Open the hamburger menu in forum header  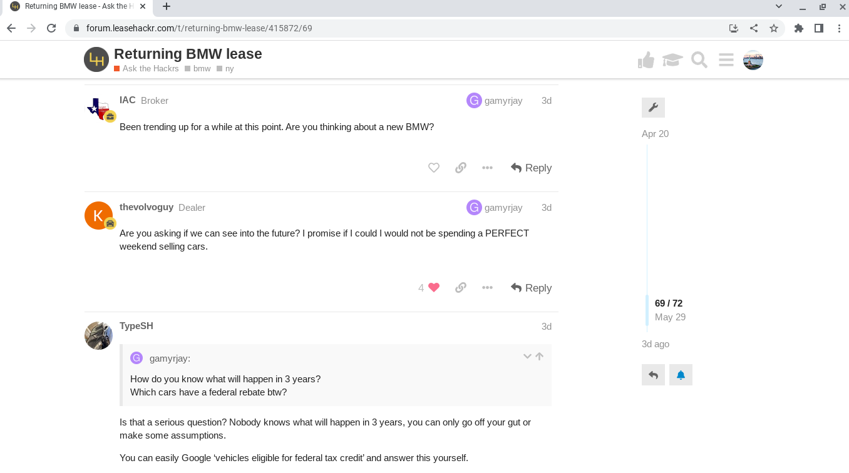click(726, 60)
